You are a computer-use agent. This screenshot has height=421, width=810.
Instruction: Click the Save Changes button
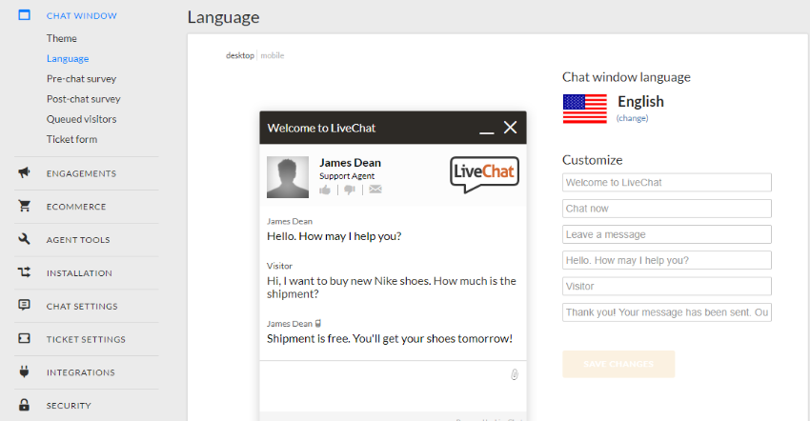coord(618,364)
